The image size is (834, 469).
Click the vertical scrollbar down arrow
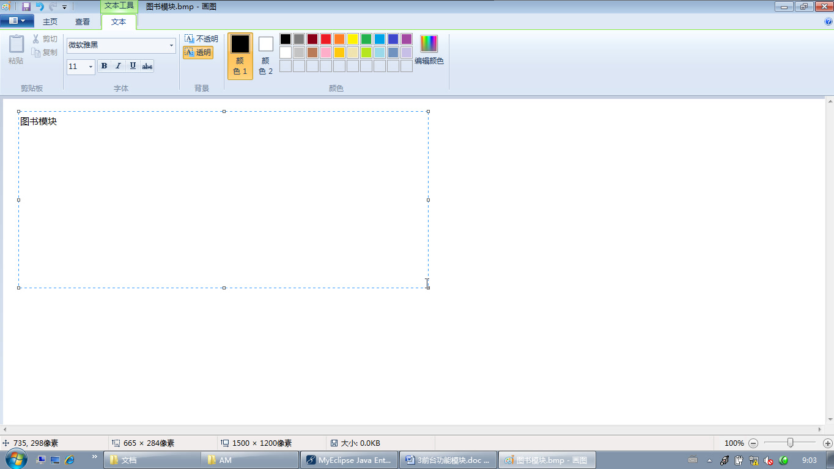830,420
